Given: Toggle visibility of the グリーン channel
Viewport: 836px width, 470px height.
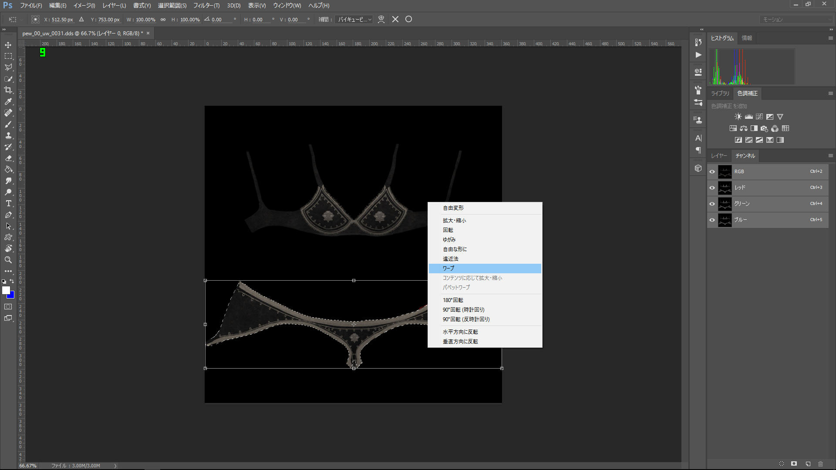Looking at the screenshot, I should (x=712, y=204).
